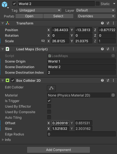Click the Scene Destination Index field

click(x=81, y=73)
